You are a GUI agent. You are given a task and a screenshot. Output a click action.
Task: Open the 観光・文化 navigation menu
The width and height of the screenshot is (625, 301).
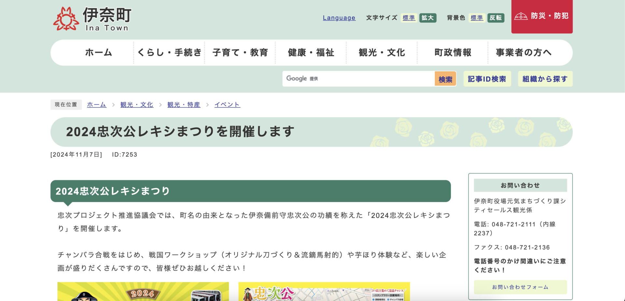tap(382, 53)
